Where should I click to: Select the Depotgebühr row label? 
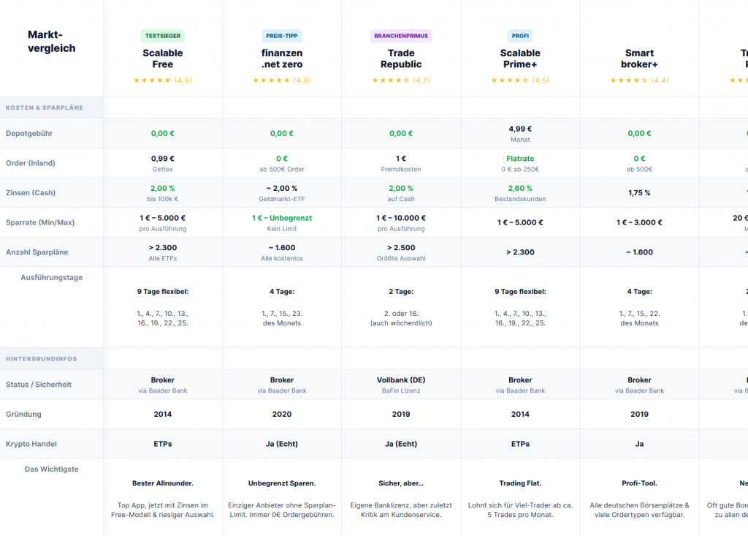click(x=29, y=134)
